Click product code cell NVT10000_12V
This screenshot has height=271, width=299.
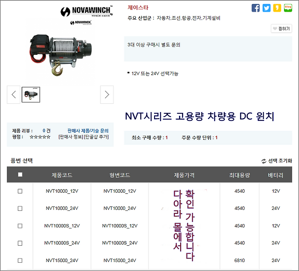click(62, 191)
